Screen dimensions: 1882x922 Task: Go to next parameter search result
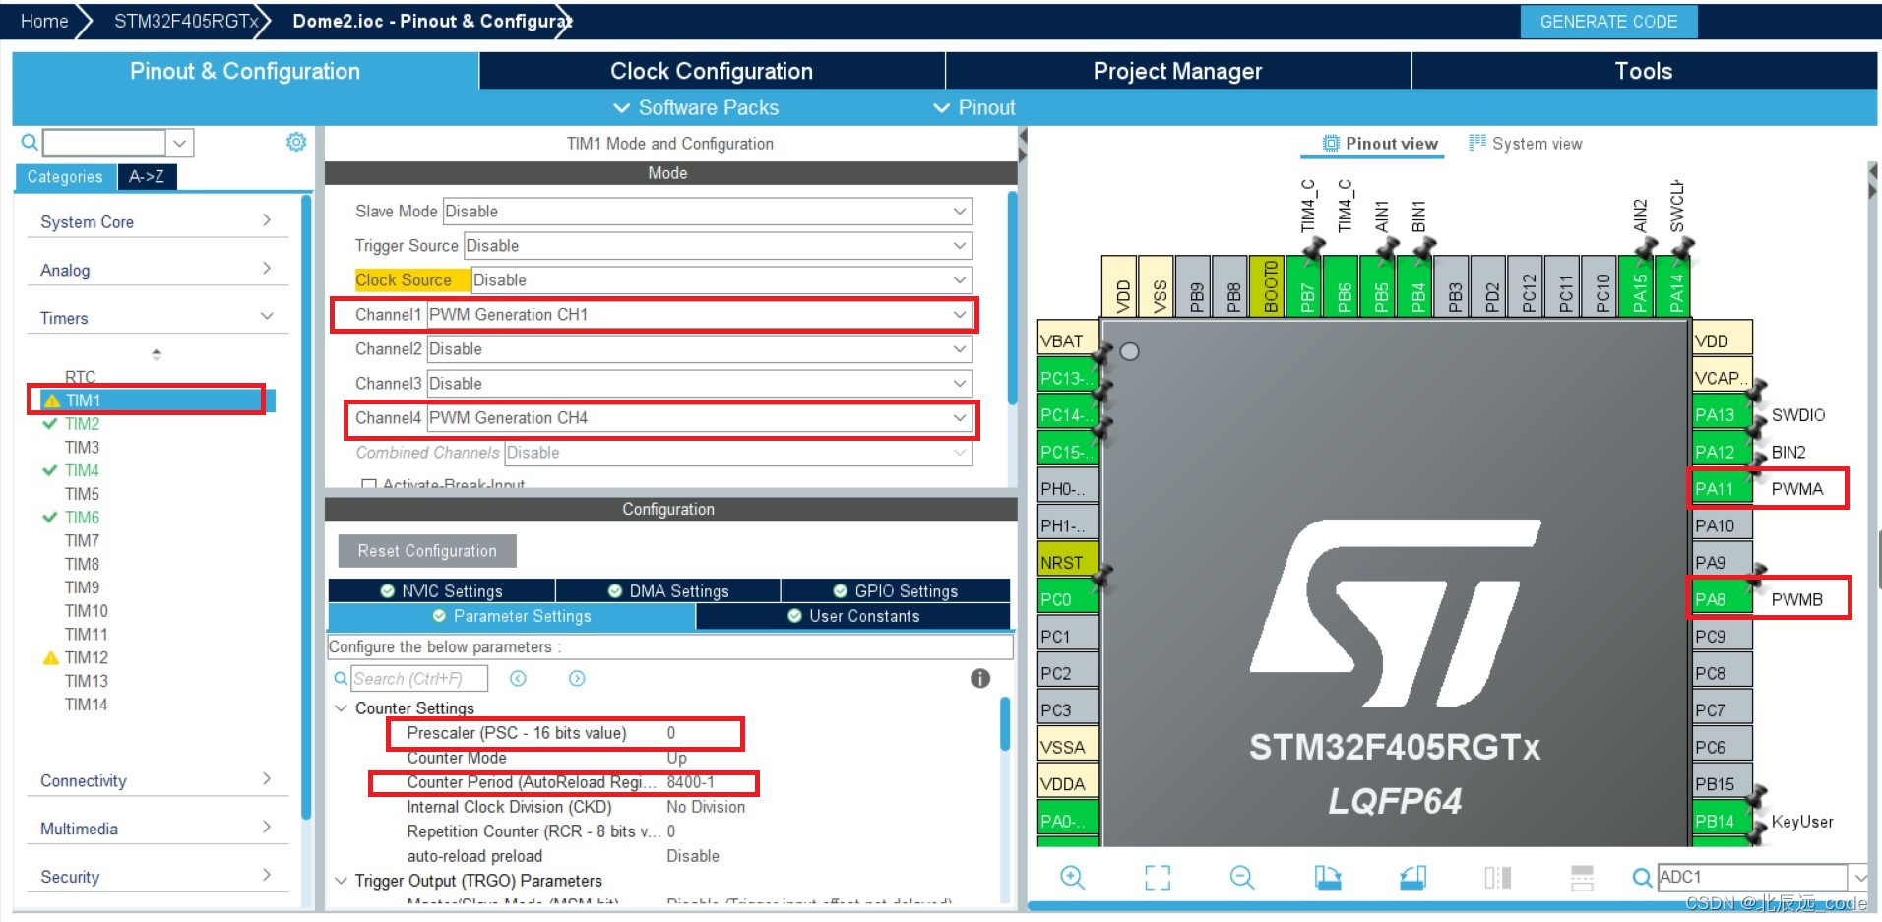(x=577, y=678)
